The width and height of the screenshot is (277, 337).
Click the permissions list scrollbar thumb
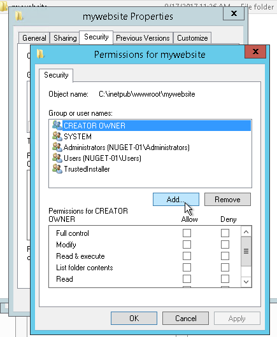coord(246,251)
